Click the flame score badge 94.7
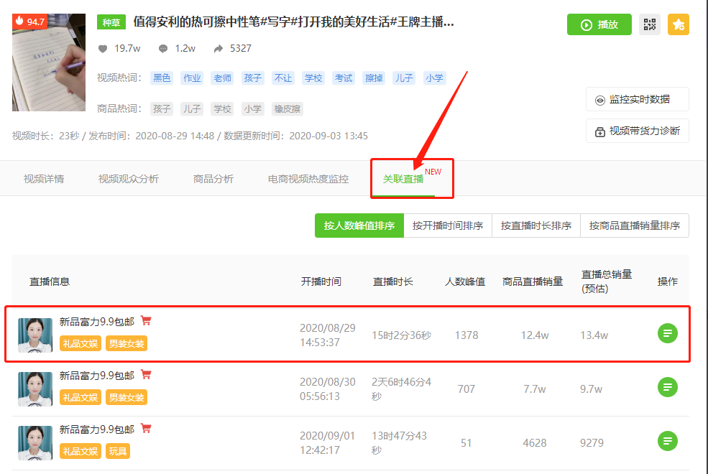Viewport: 708px width, 474px height. [29, 22]
